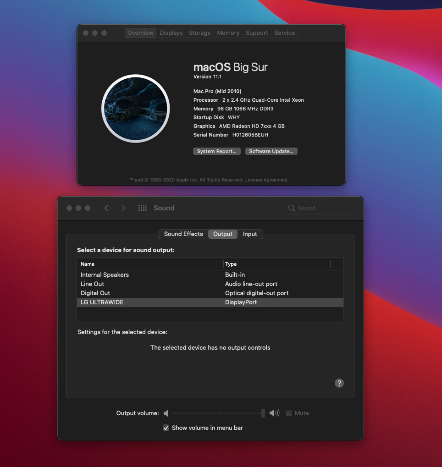This screenshot has width=442, height=467.
Task: Click the Optical digital-out port type cell
Action: tap(257, 293)
